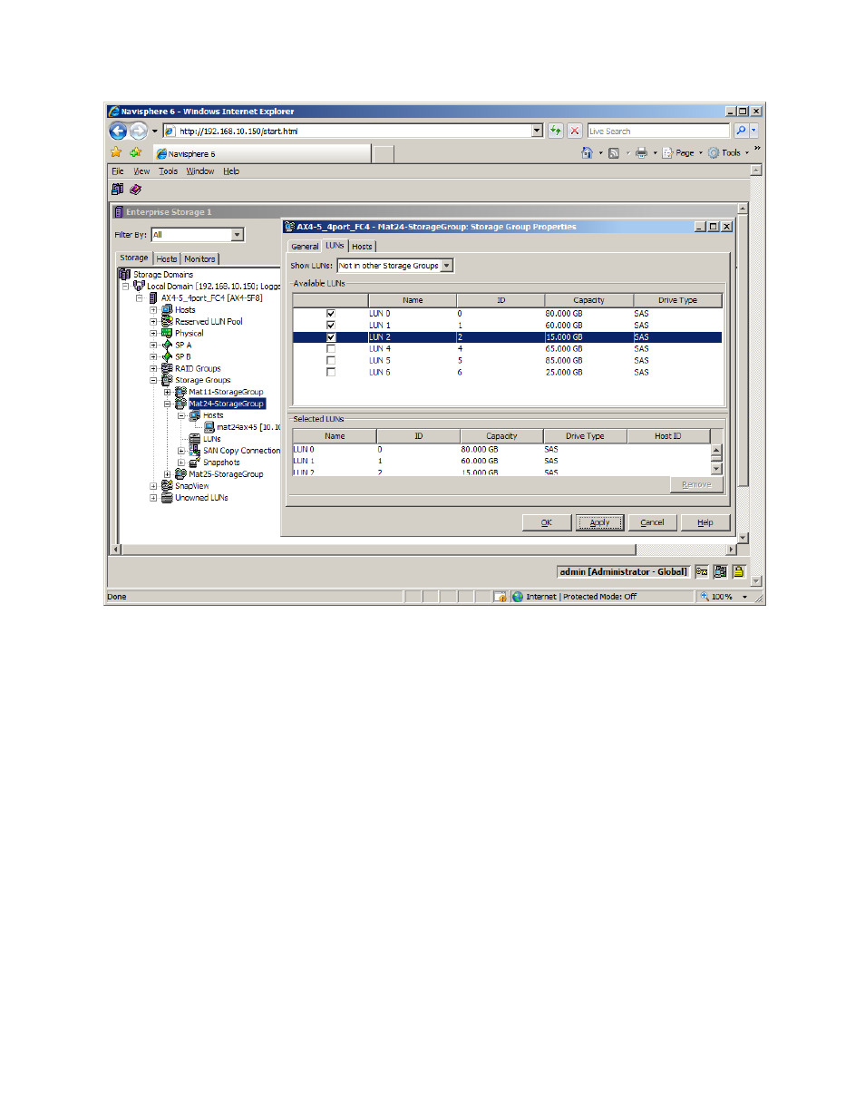The width and height of the screenshot is (865, 1120).
Task: Click the Selected LUNs scrollbar down arrow
Action: 716,469
